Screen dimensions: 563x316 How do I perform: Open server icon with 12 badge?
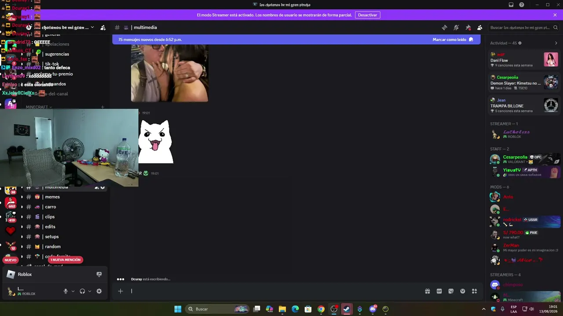11,245
